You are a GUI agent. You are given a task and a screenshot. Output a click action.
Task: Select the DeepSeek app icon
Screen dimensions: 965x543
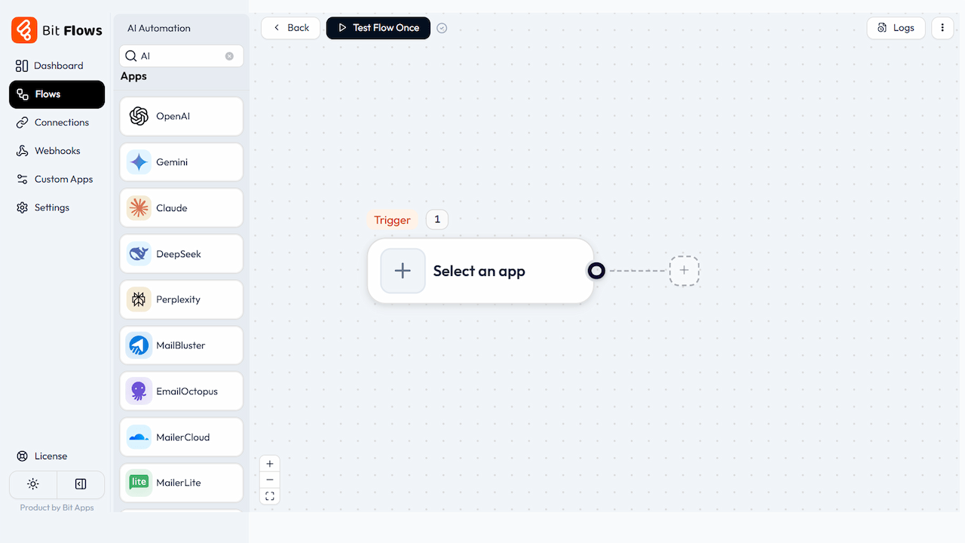(139, 253)
